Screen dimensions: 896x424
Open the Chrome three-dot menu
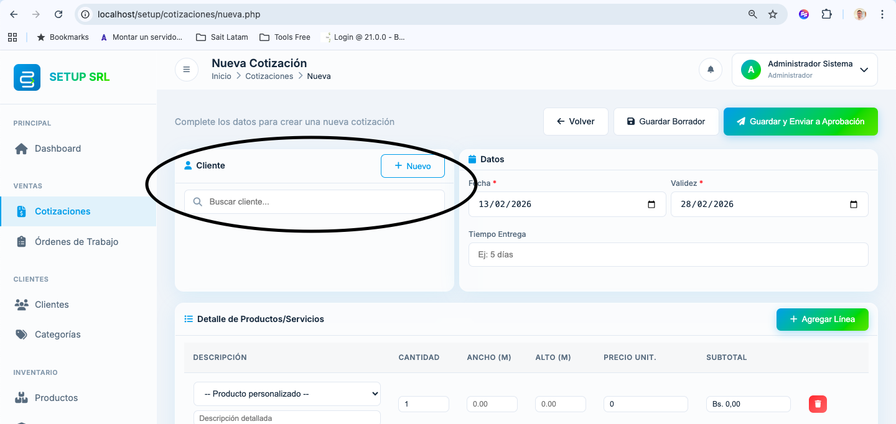click(x=882, y=14)
